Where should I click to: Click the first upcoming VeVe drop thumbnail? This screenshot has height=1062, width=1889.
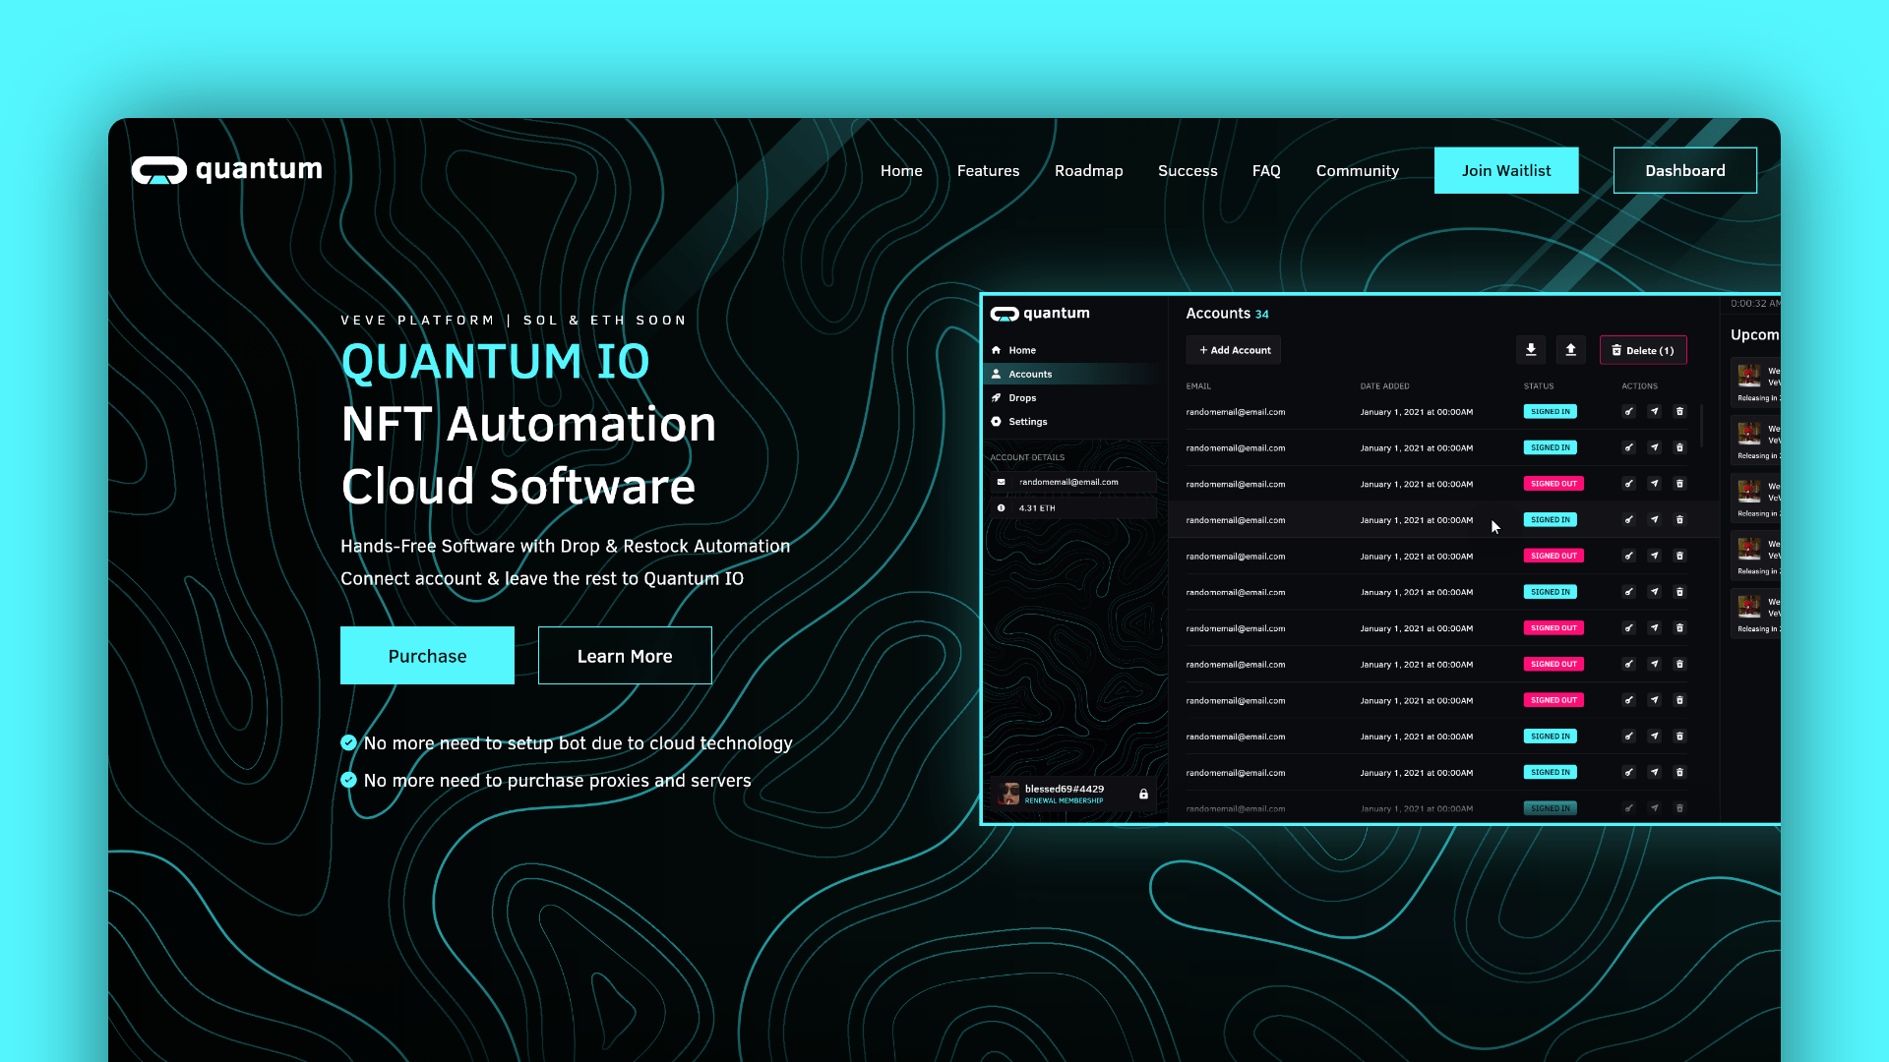1749,378
